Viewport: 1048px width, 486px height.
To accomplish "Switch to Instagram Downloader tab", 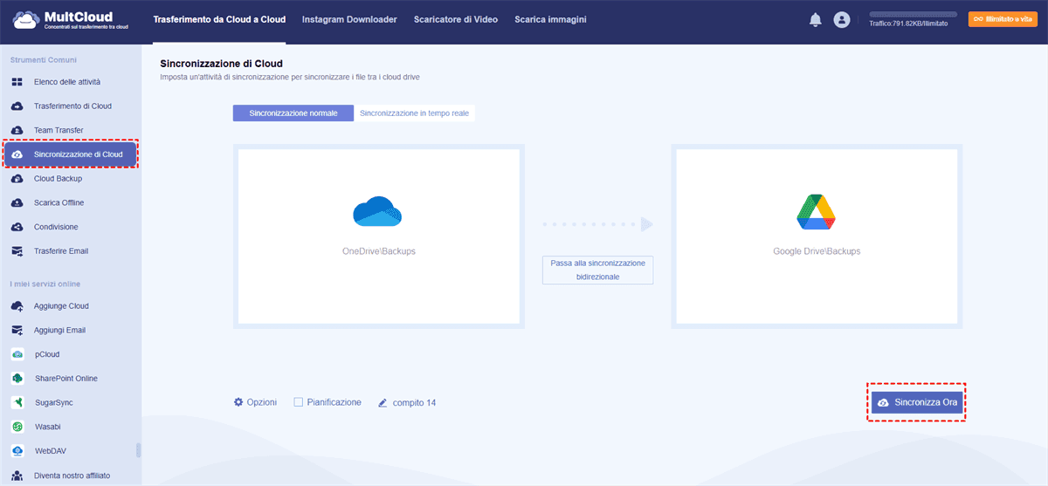I will (349, 19).
